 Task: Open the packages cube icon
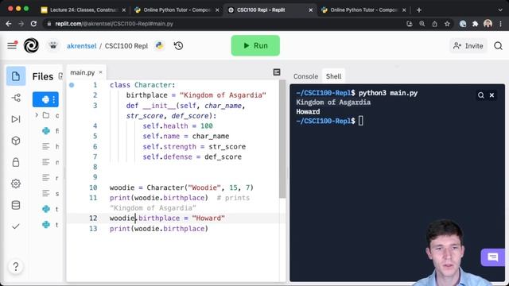click(16, 141)
